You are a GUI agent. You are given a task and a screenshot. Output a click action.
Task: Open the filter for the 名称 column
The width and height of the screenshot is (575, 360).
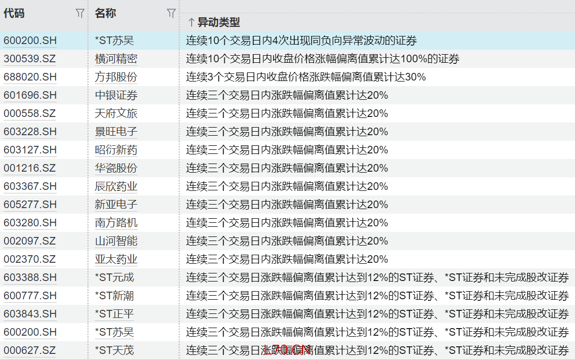click(171, 14)
